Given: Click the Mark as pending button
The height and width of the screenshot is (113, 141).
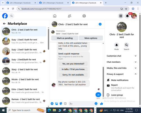Looking at the screenshot, I should pyautogui.click(x=65, y=38).
